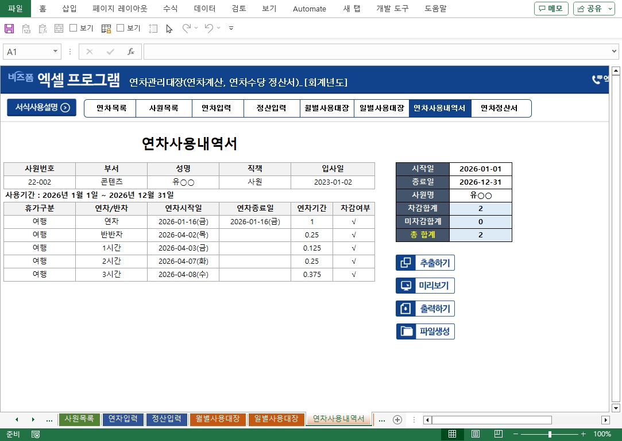This screenshot has height=441, width=622.
Task: Click the macro record icon in status bar
Action: point(36,434)
